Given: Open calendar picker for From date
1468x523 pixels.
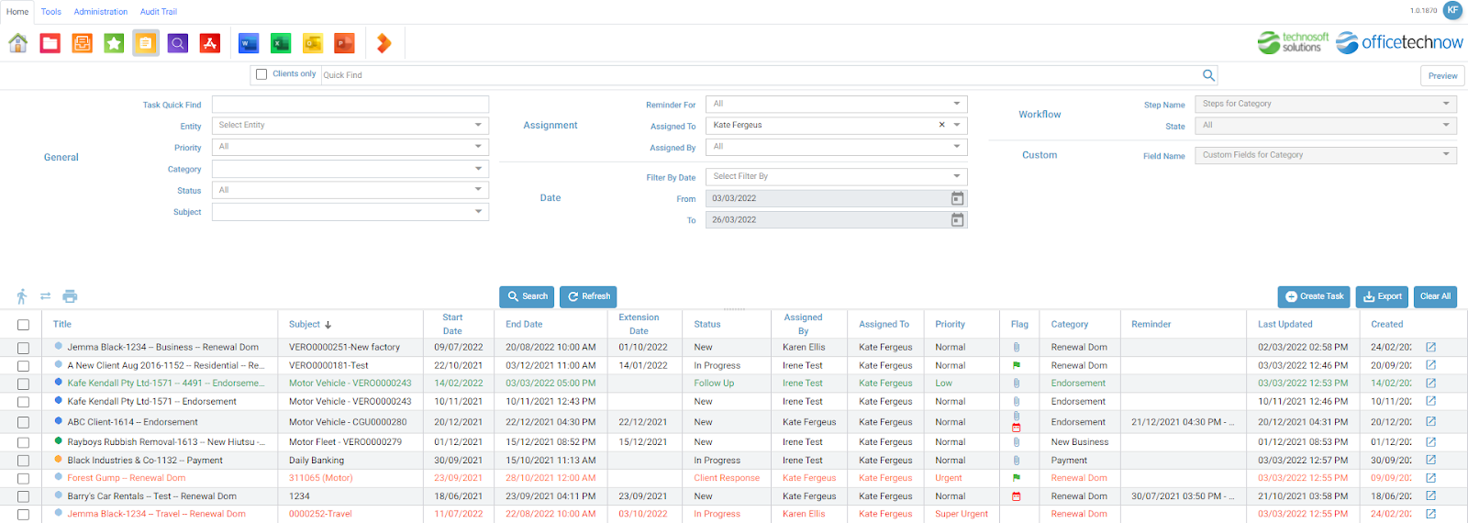Looking at the screenshot, I should (957, 198).
